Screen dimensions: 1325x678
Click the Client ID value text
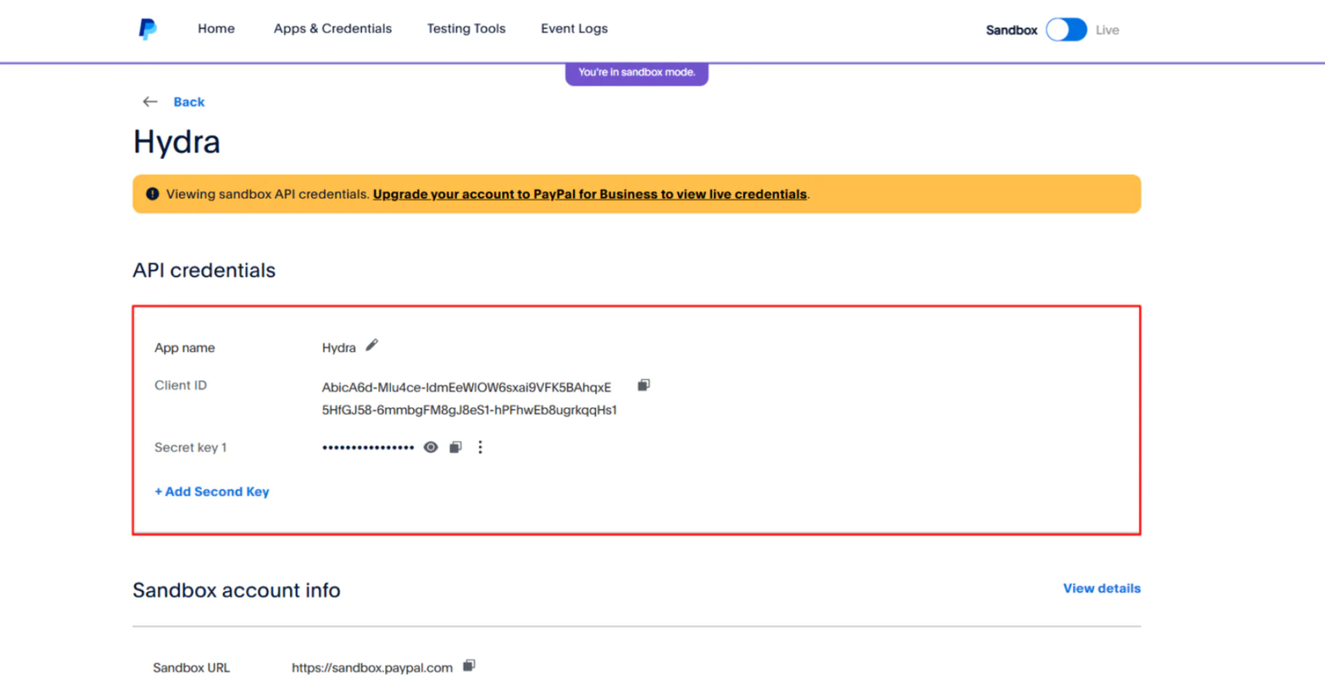tap(470, 398)
